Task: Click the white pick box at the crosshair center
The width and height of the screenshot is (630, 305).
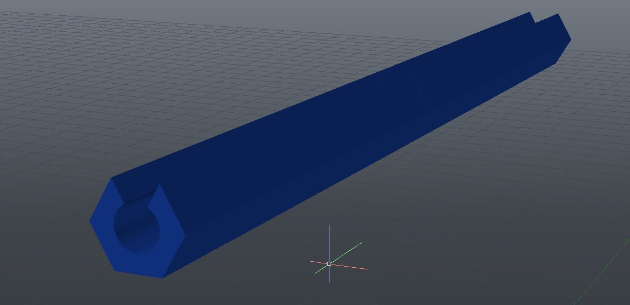Action: click(330, 264)
